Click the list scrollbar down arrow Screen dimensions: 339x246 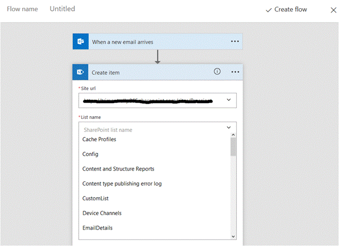tap(234, 236)
